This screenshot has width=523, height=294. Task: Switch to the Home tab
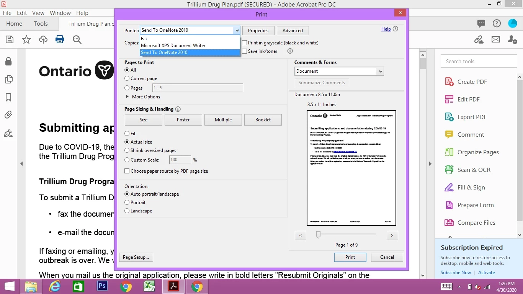pyautogui.click(x=14, y=23)
